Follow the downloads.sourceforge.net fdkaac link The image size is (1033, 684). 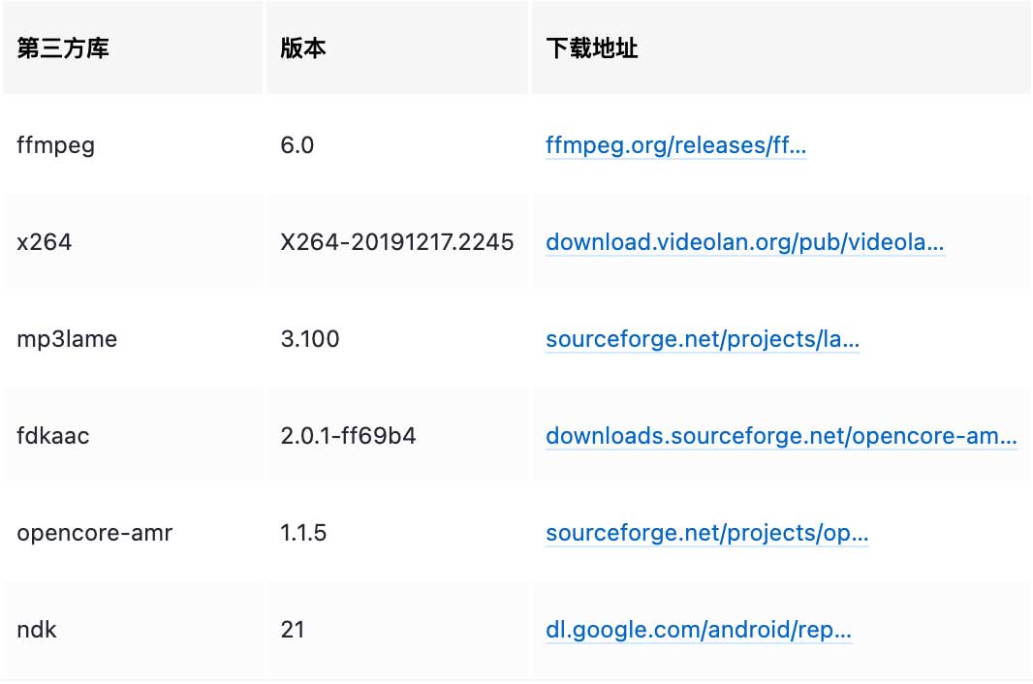(x=781, y=437)
